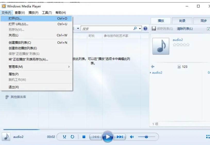
Task: Click audio2 label beside elapsed time
Action: 18,137
